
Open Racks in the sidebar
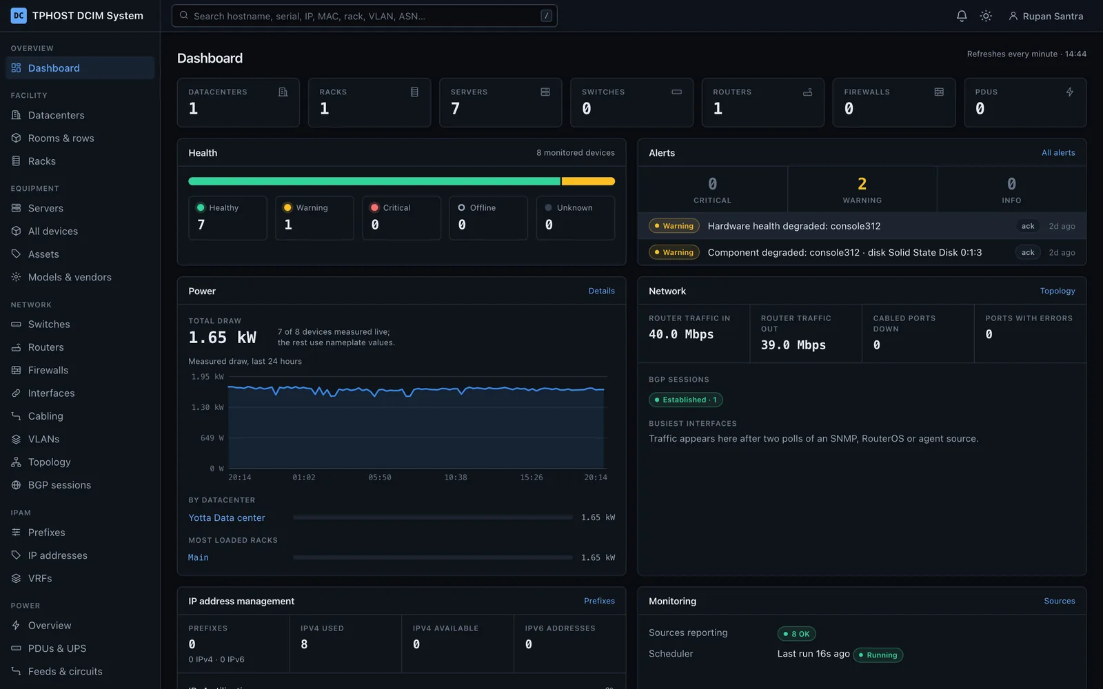(80, 161)
